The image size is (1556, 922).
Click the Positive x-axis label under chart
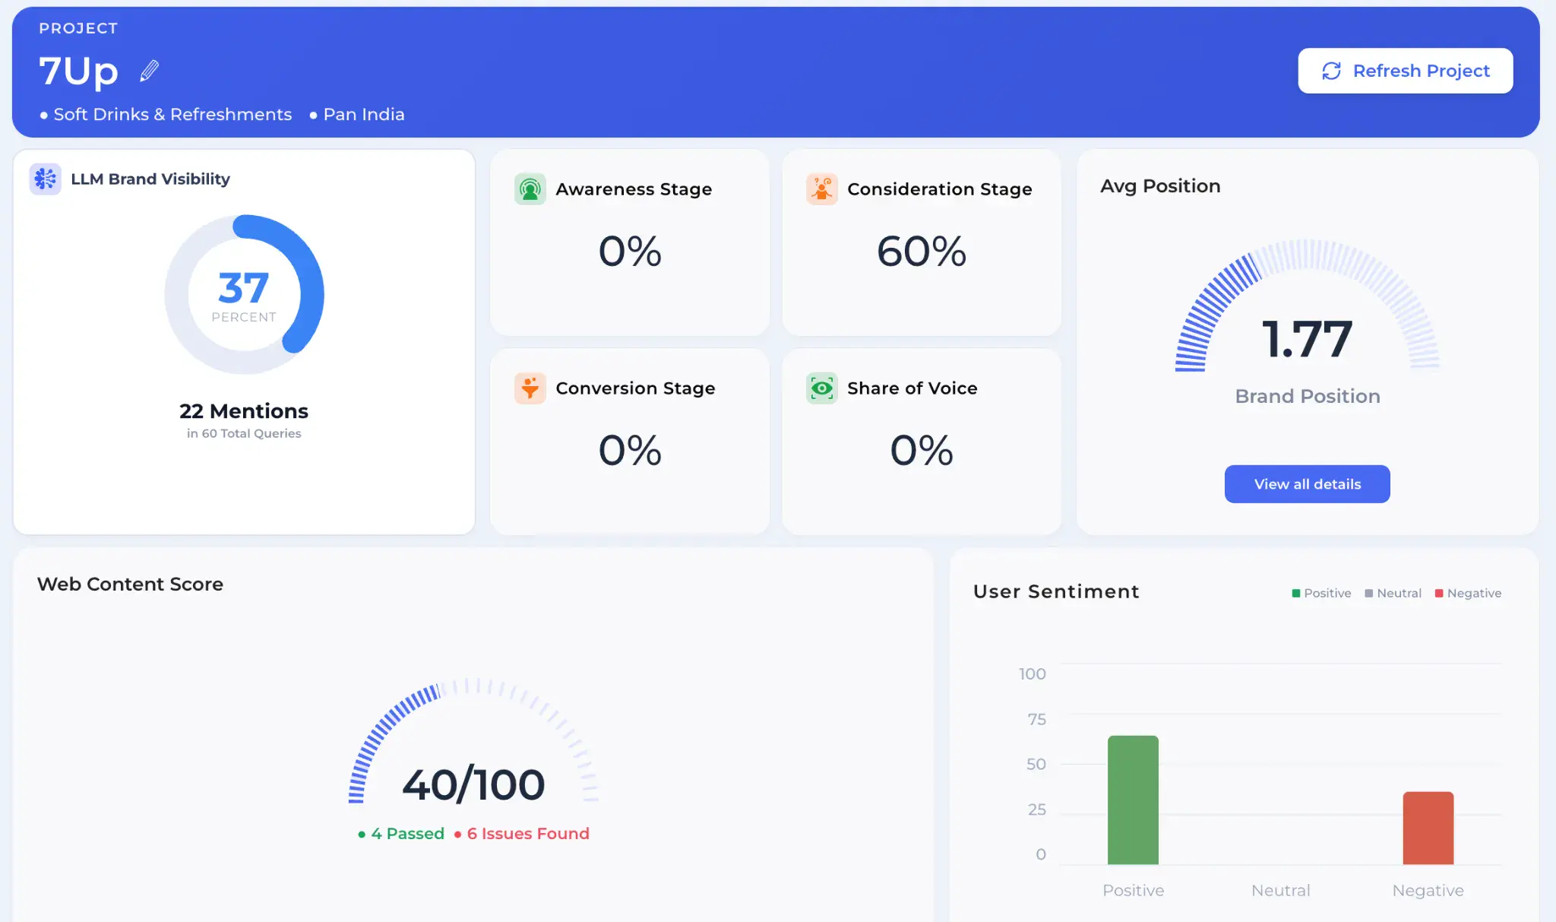coord(1133,890)
